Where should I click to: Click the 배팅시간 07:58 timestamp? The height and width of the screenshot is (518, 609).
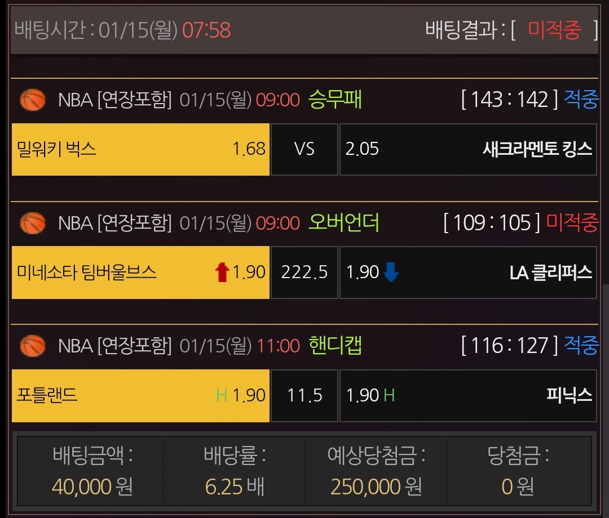[123, 30]
